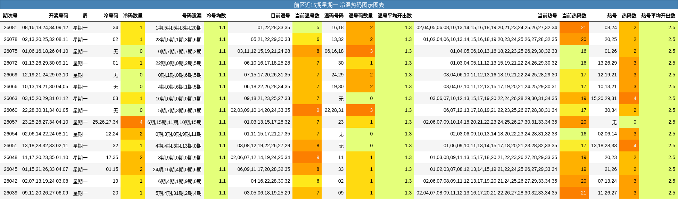Select drawn numbers 02,13,20,25,32 08,11
This screenshot has height=199, width=678.
pyautogui.click(x=45, y=39)
